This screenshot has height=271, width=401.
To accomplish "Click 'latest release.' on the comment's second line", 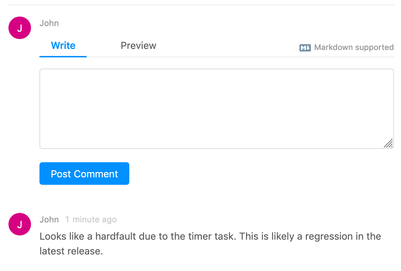I will [x=71, y=251].
